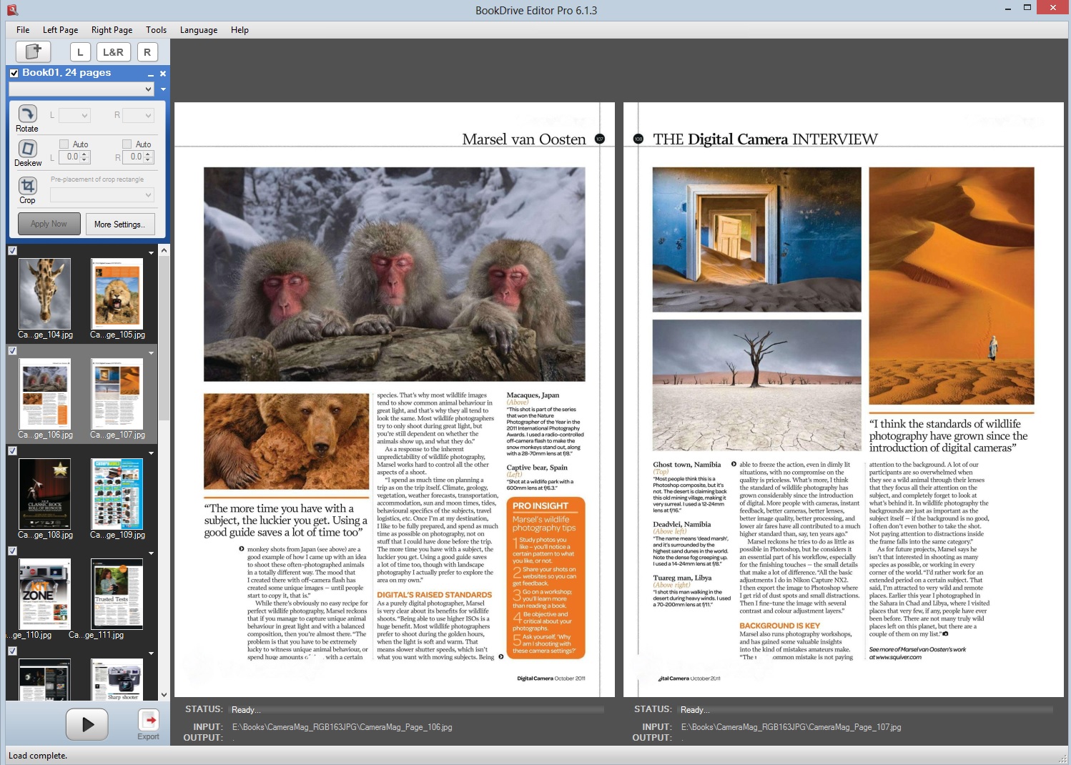1071x765 pixels.
Task: Click thumbnail list scroll up arrow
Action: click(x=164, y=250)
